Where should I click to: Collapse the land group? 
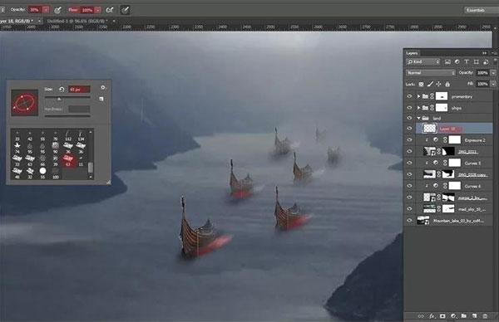(x=419, y=118)
